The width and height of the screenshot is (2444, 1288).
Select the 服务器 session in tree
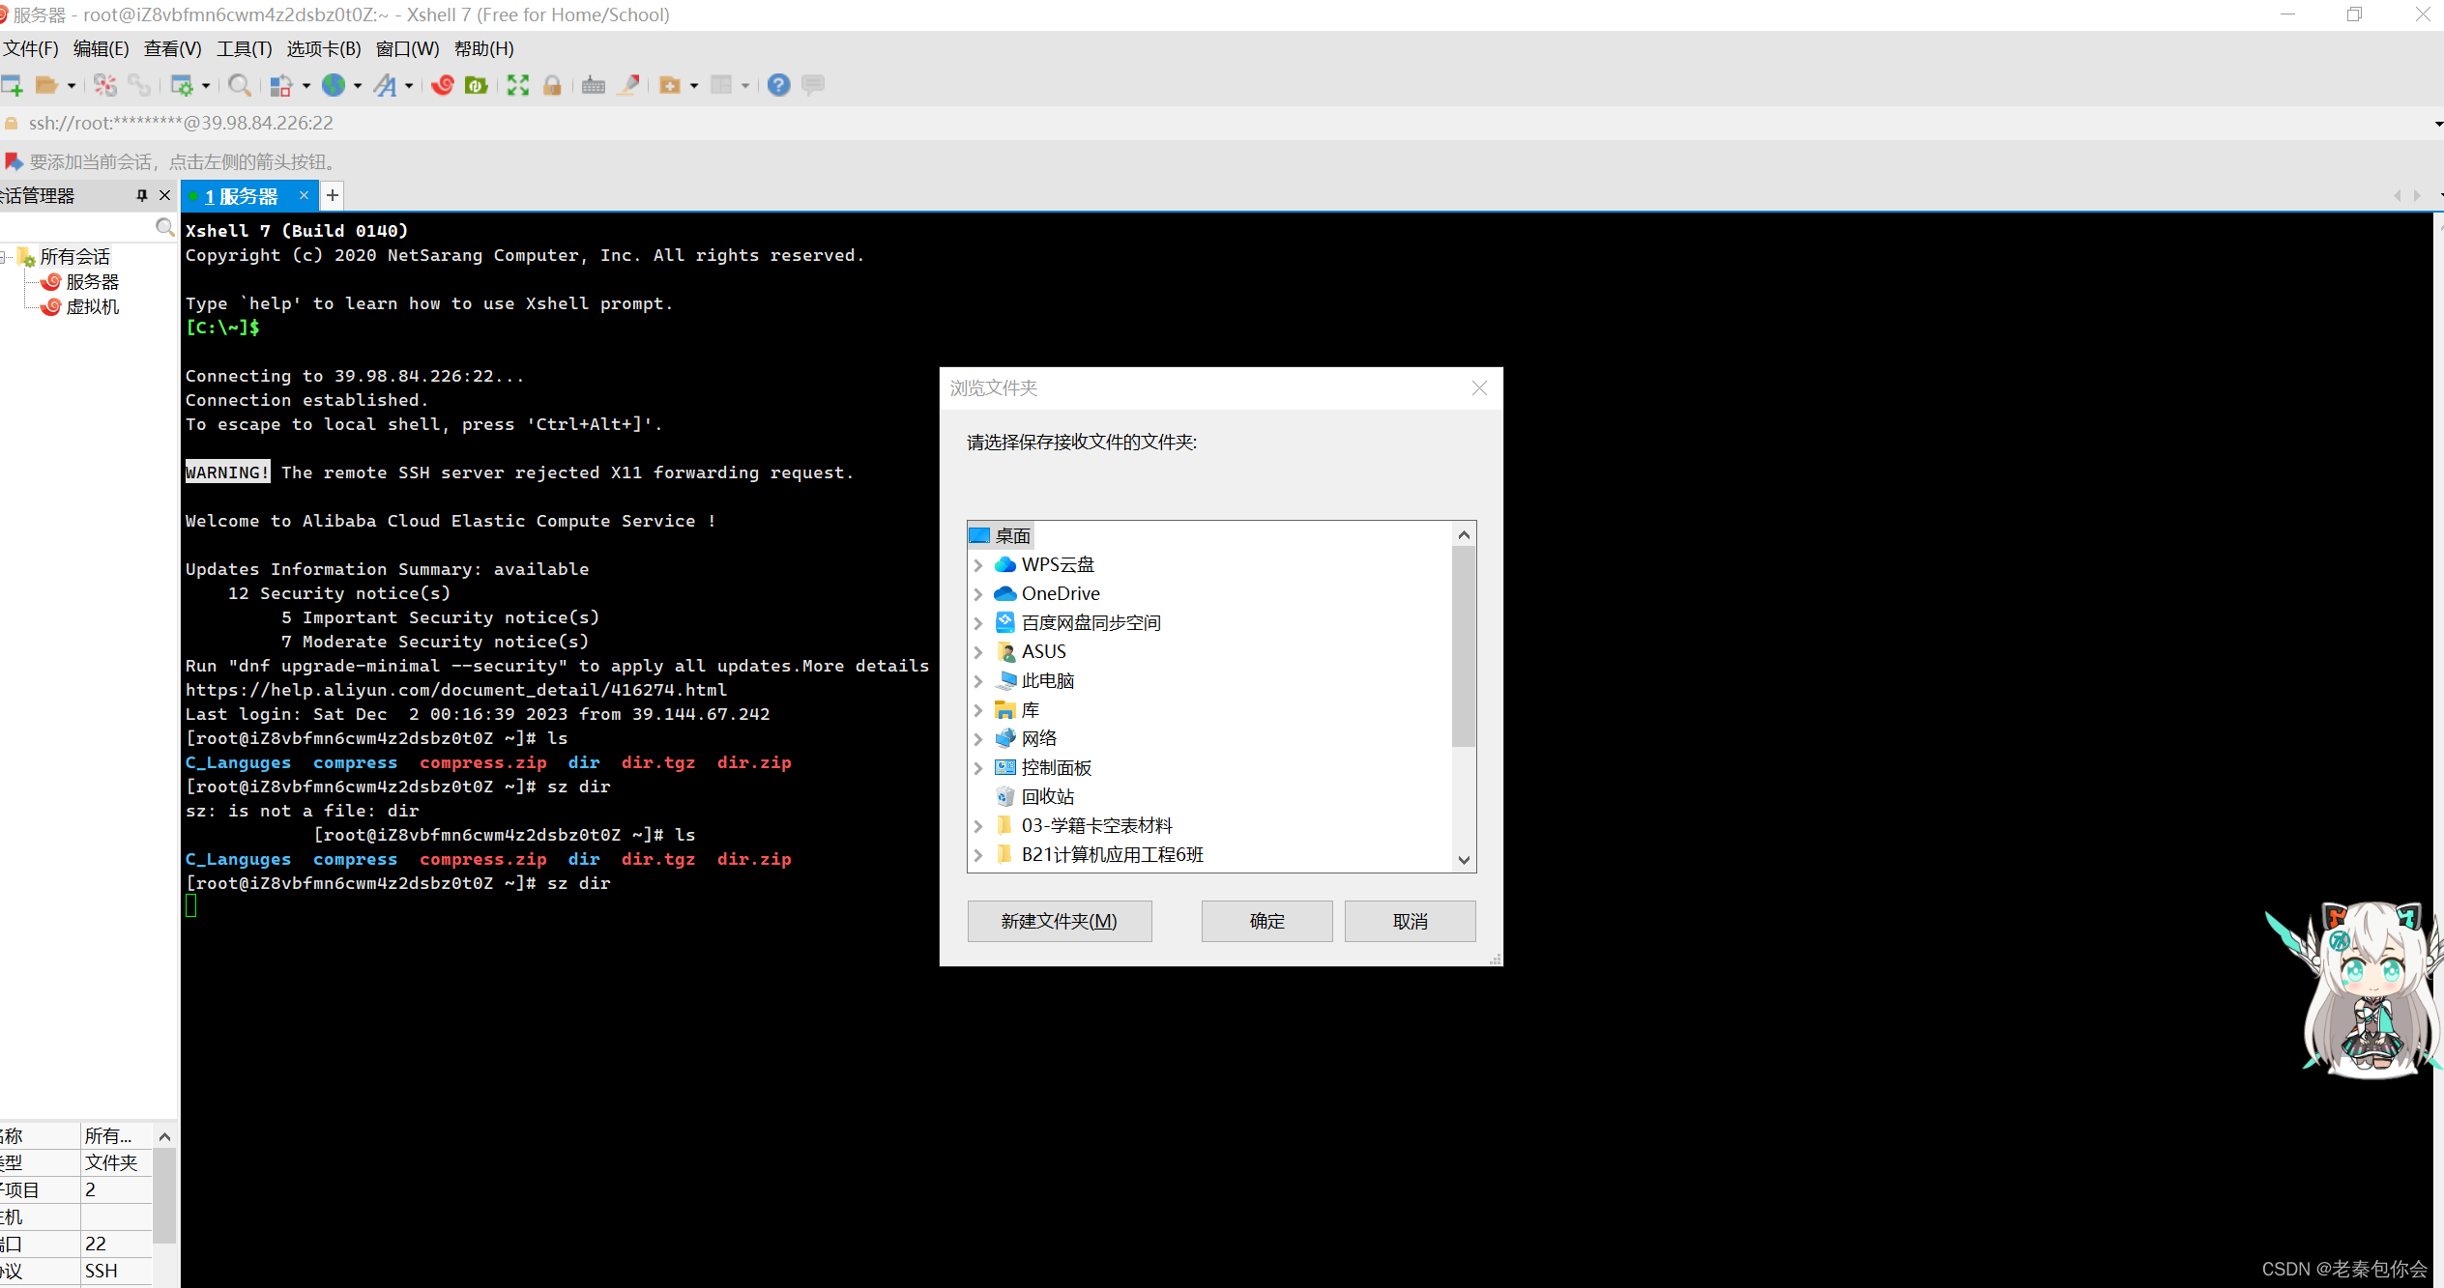click(x=92, y=281)
